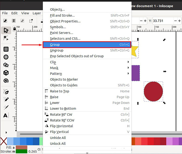
Task: Select the Node editing tool
Action: coord(6,38)
